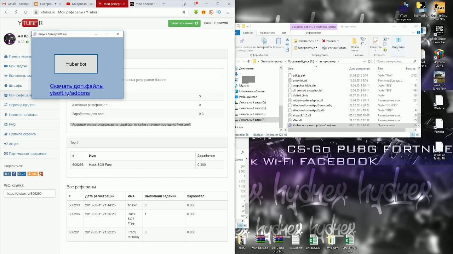Click the referral link field
Image resolution: width=453 pixels, height=254 pixels.
[30, 193]
